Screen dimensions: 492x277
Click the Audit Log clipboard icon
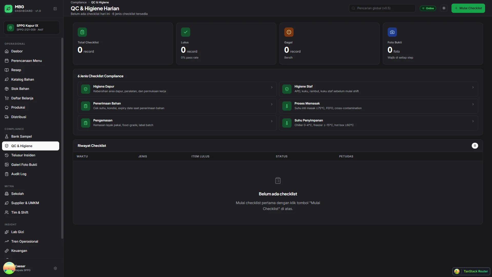point(7,174)
